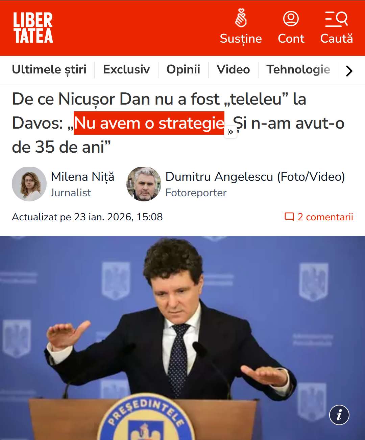
Task: Switch to the Exclusiv tab
Action: point(126,69)
